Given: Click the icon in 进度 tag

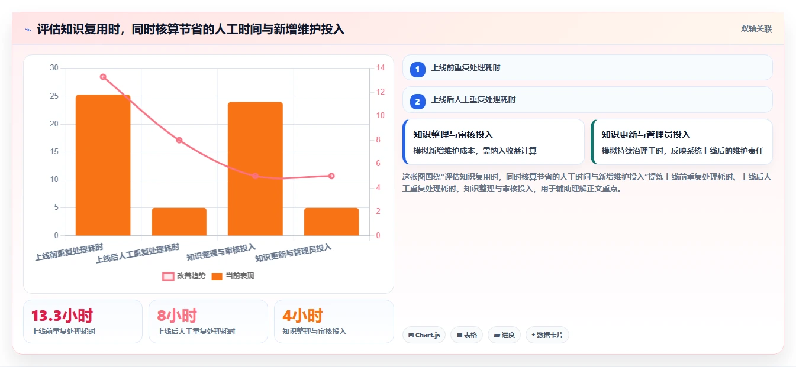Looking at the screenshot, I should click(497, 335).
